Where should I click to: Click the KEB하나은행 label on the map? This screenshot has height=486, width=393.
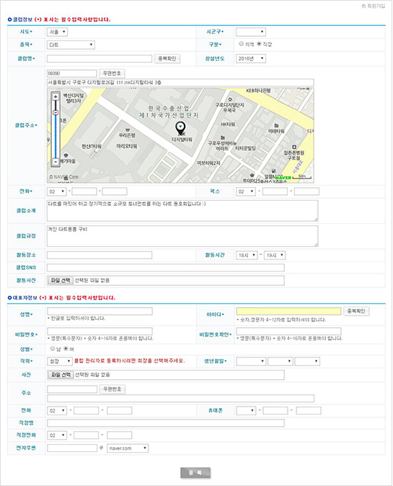(258, 91)
